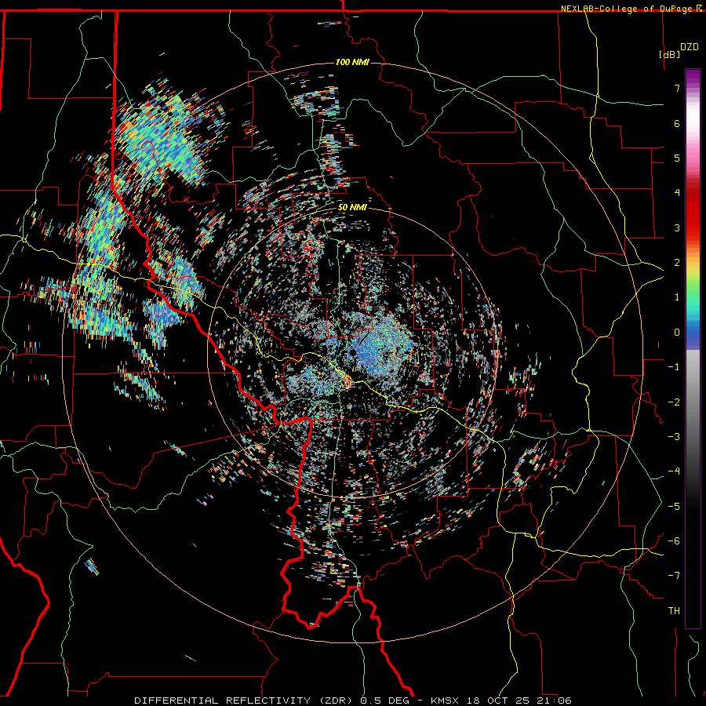Click the positive 2 tick label on the scale
Screen dimensions: 706x706
677,263
